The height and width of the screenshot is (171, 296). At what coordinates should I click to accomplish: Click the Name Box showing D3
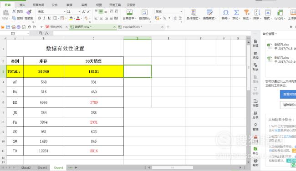(15, 33)
